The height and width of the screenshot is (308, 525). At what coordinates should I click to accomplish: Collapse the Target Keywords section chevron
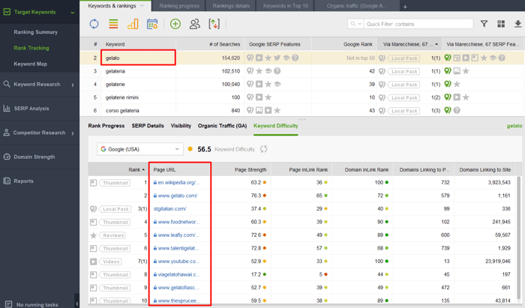point(73,13)
